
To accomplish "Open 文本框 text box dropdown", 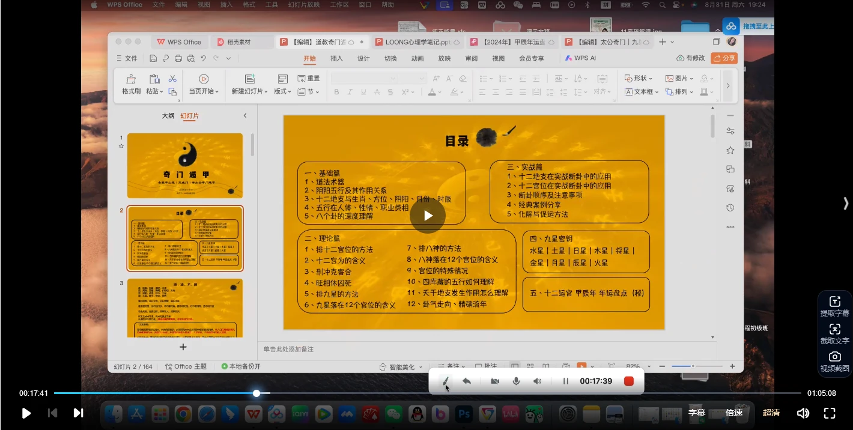I will [x=641, y=92].
